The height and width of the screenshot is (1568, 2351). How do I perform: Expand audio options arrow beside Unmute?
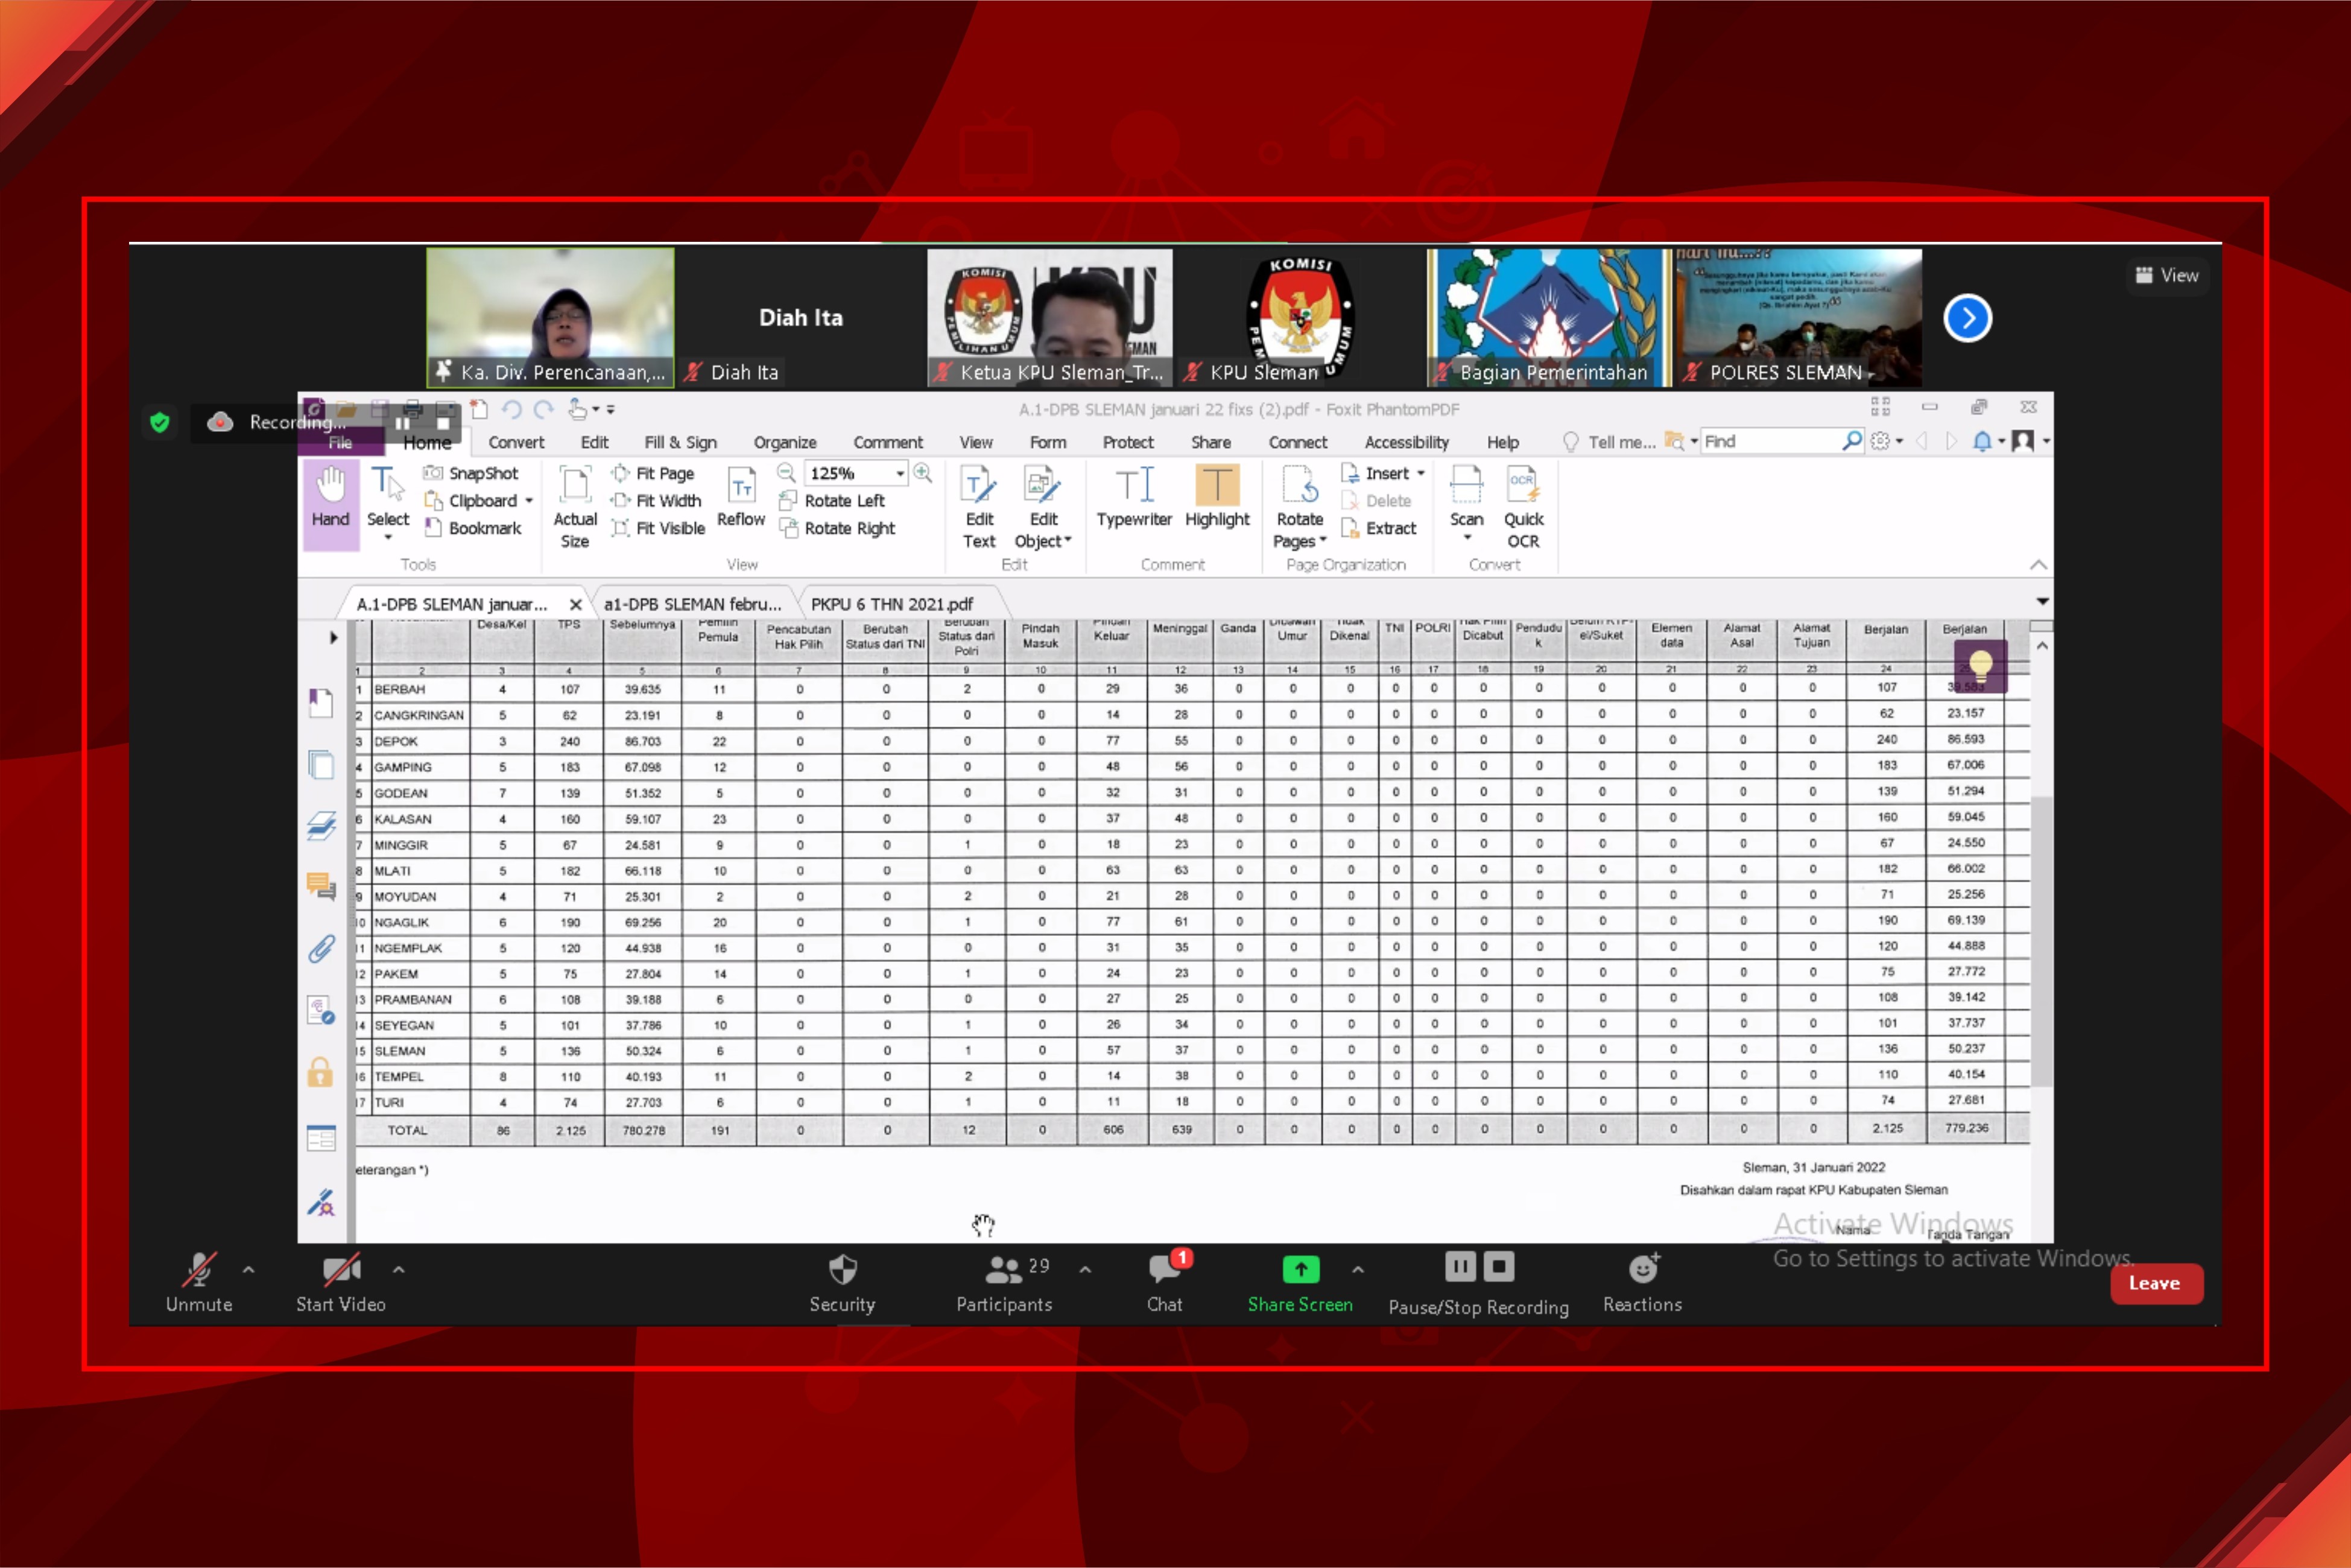coord(248,1270)
